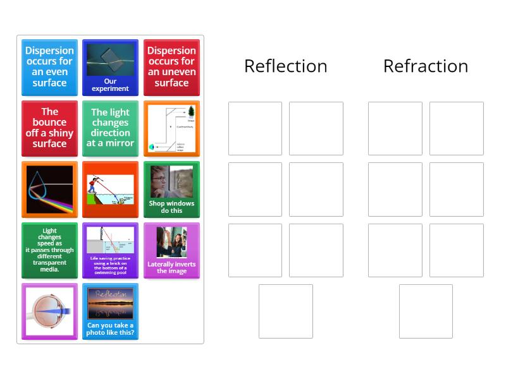
Task: Choose the swimming pool brick diagram card
Action: tap(110, 250)
